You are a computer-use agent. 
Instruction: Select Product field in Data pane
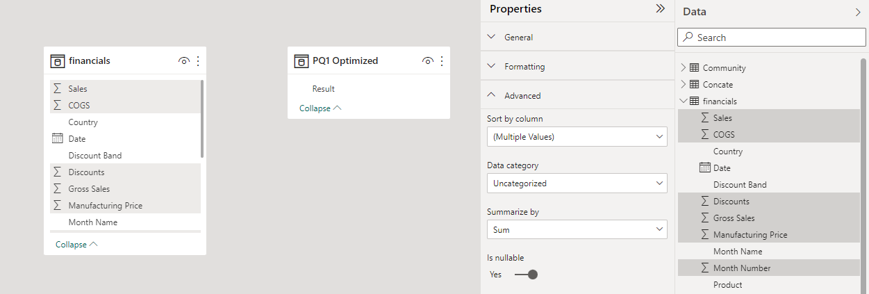pyautogui.click(x=727, y=285)
